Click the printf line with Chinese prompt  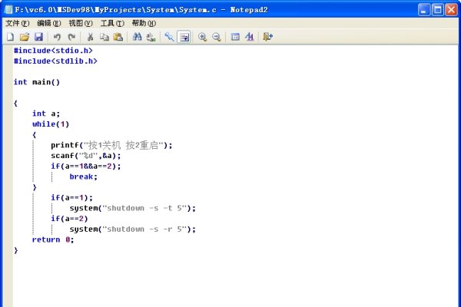click(111, 145)
